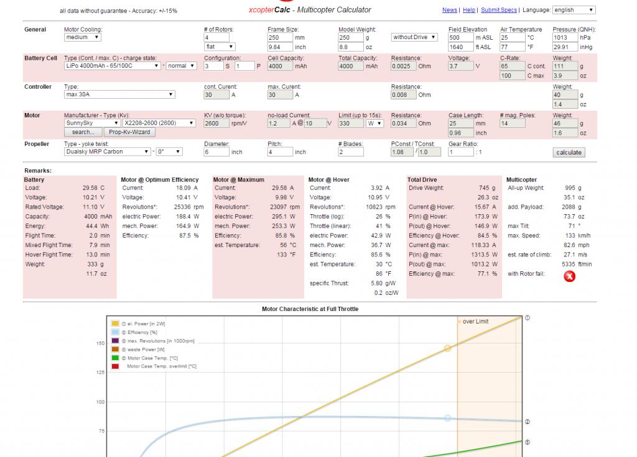Image resolution: width=637 pixels, height=457 pixels.
Task: Open the News link
Action: (449, 10)
